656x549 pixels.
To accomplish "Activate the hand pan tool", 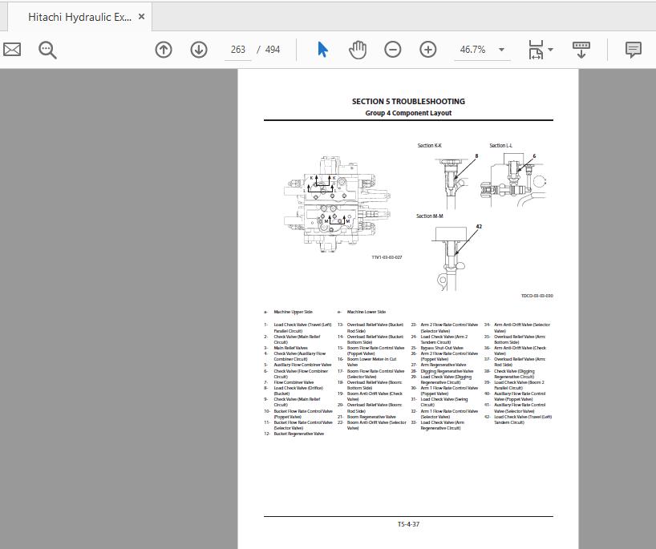I will pos(357,49).
